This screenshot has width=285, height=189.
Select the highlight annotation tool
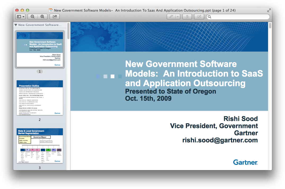(x=171, y=16)
